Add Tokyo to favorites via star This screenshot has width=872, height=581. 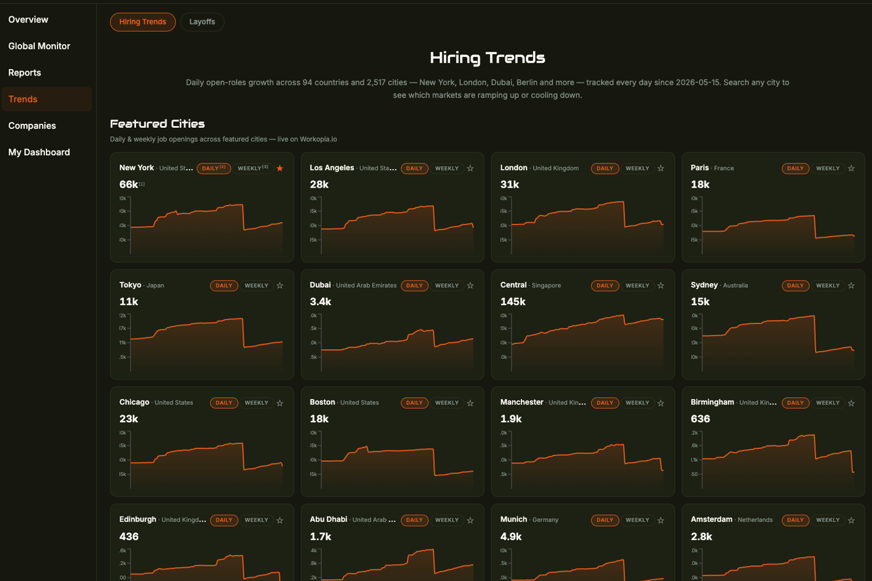click(x=280, y=286)
